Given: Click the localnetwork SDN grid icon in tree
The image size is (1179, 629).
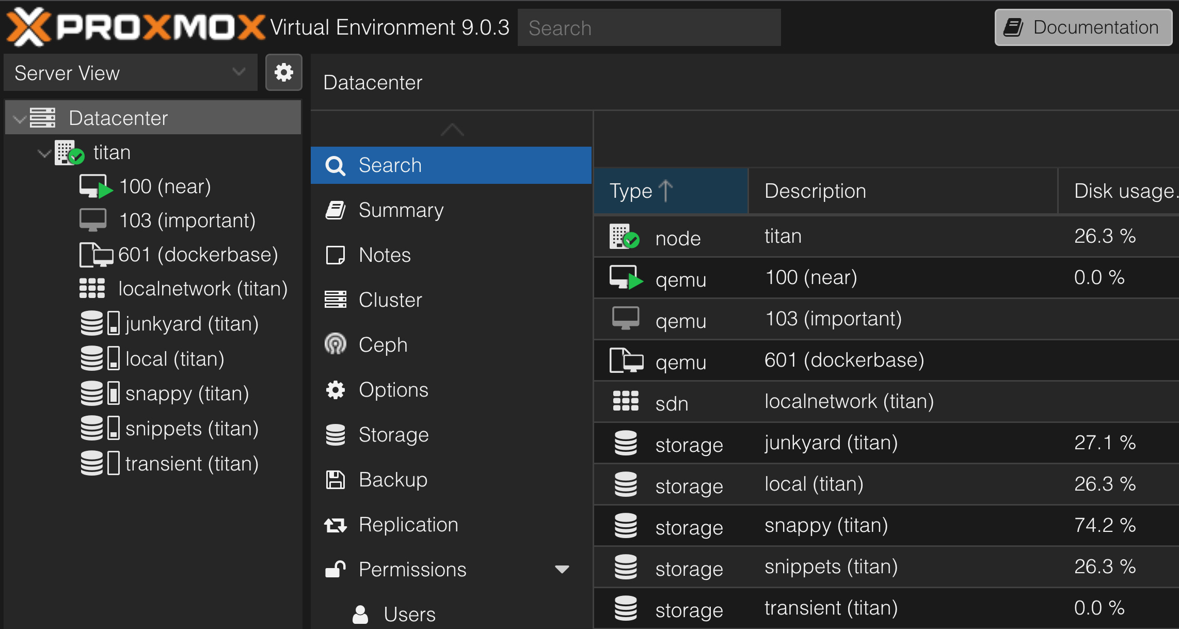Looking at the screenshot, I should (x=92, y=289).
